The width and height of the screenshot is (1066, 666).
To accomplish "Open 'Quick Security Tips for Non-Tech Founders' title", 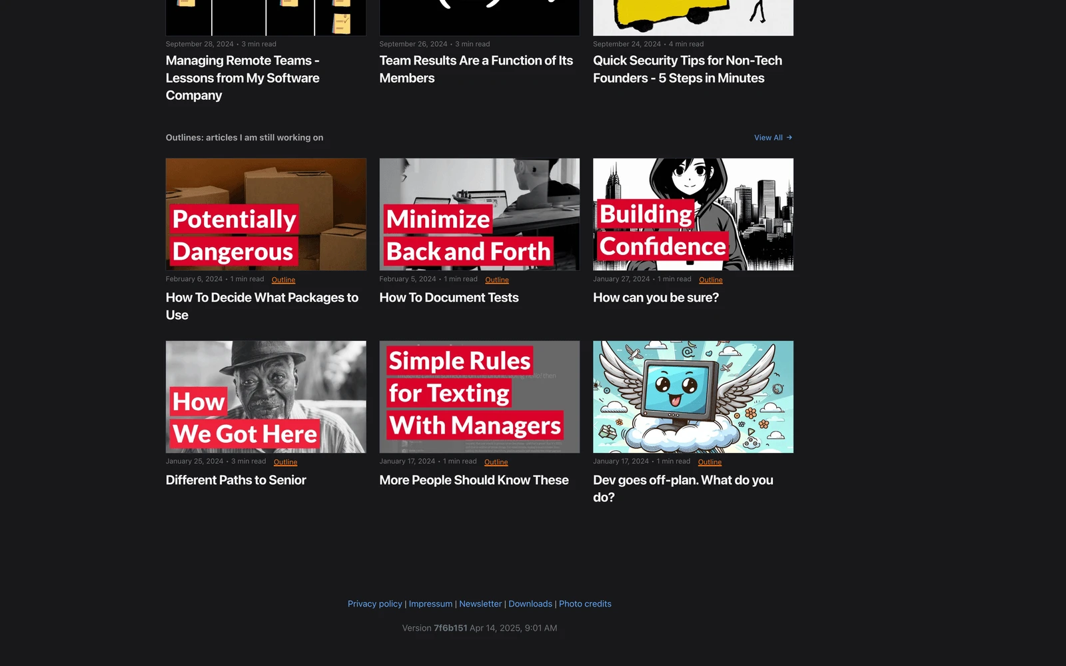I will click(688, 69).
